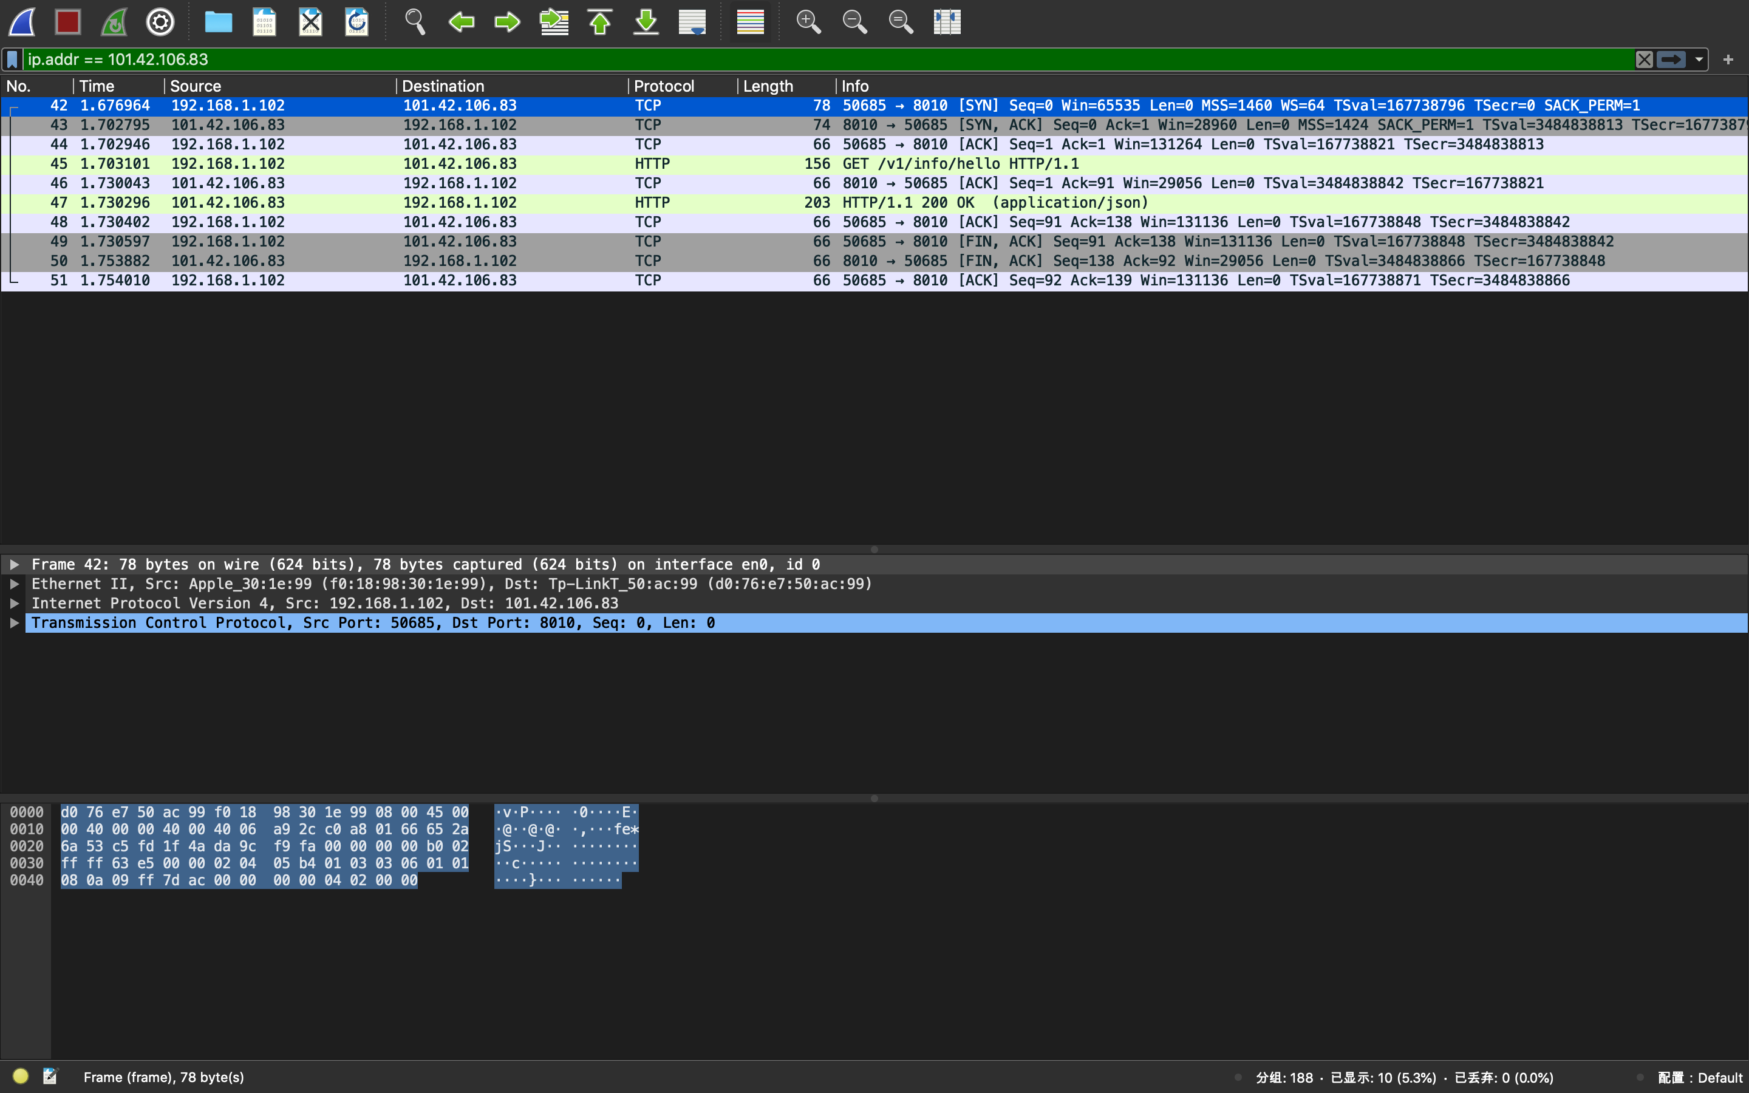Image resolution: width=1749 pixels, height=1093 pixels.
Task: Go to specified packet icon
Action: [x=554, y=22]
